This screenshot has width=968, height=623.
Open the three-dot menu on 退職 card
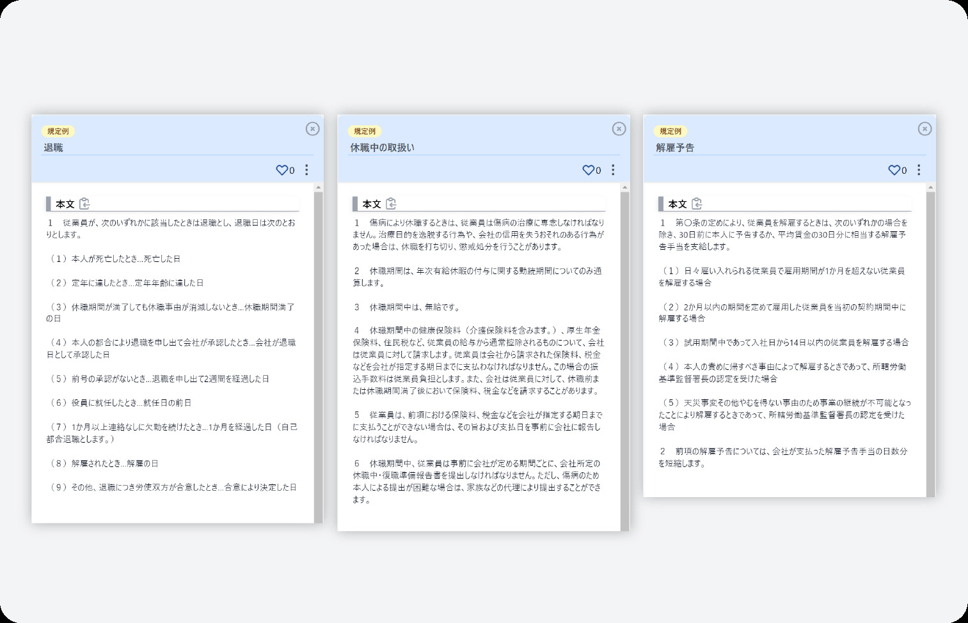point(306,170)
